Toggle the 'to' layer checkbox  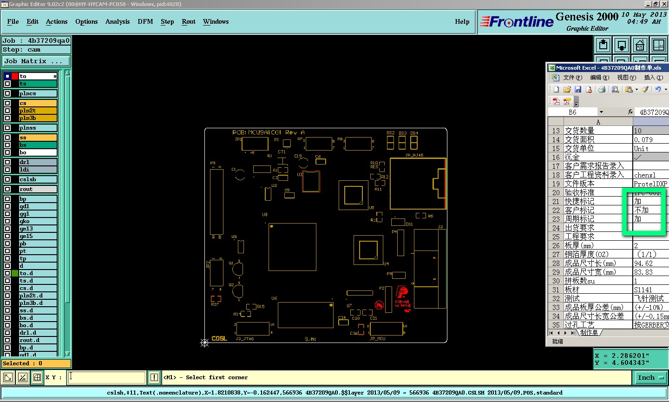tap(7, 76)
